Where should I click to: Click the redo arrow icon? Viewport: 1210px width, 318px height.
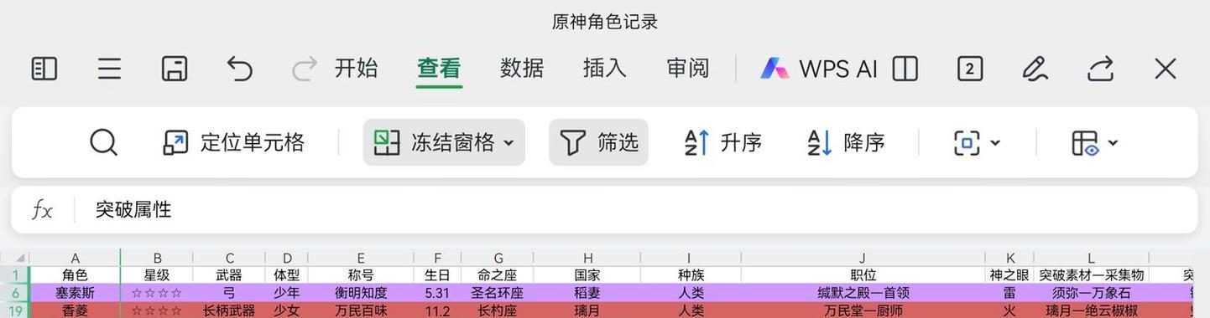point(304,69)
